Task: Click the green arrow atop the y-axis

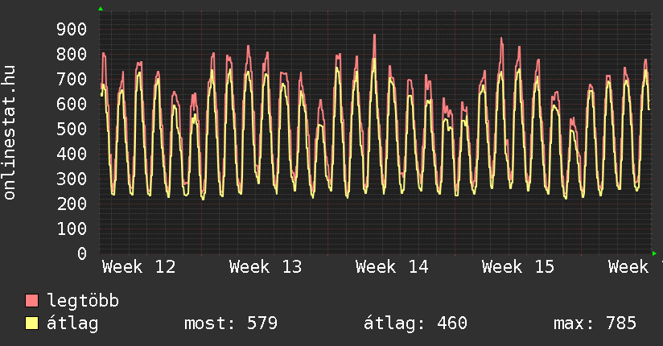Action: [x=101, y=9]
